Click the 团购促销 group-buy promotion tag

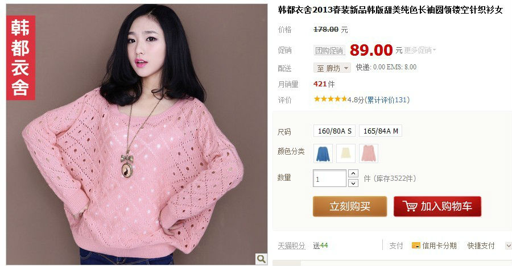(329, 51)
